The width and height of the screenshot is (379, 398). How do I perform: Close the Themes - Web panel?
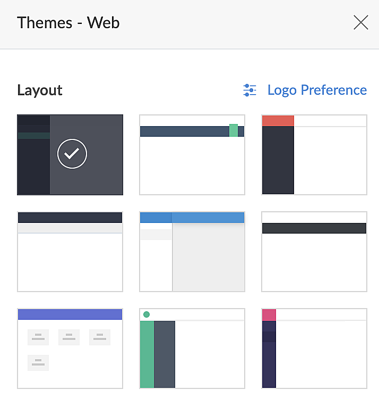pyautogui.click(x=361, y=22)
